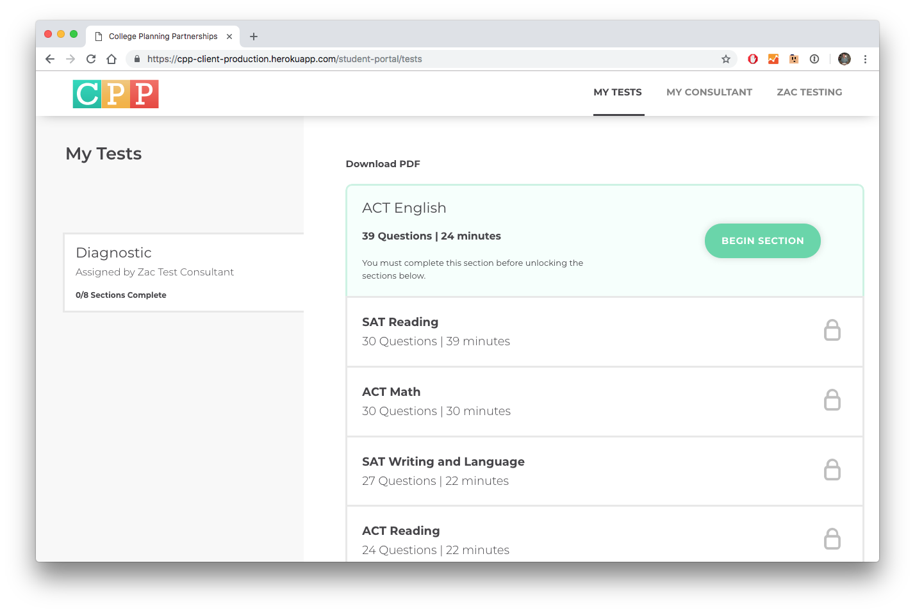This screenshot has width=915, height=613.
Task: Click SAT Writing and Language title
Action: [x=443, y=462]
